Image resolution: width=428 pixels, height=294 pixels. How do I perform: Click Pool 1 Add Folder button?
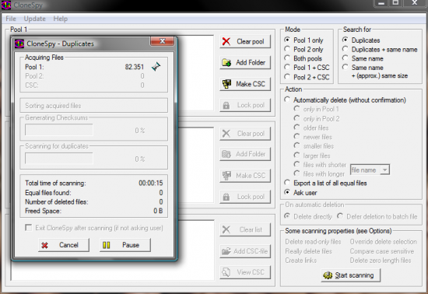(x=245, y=62)
